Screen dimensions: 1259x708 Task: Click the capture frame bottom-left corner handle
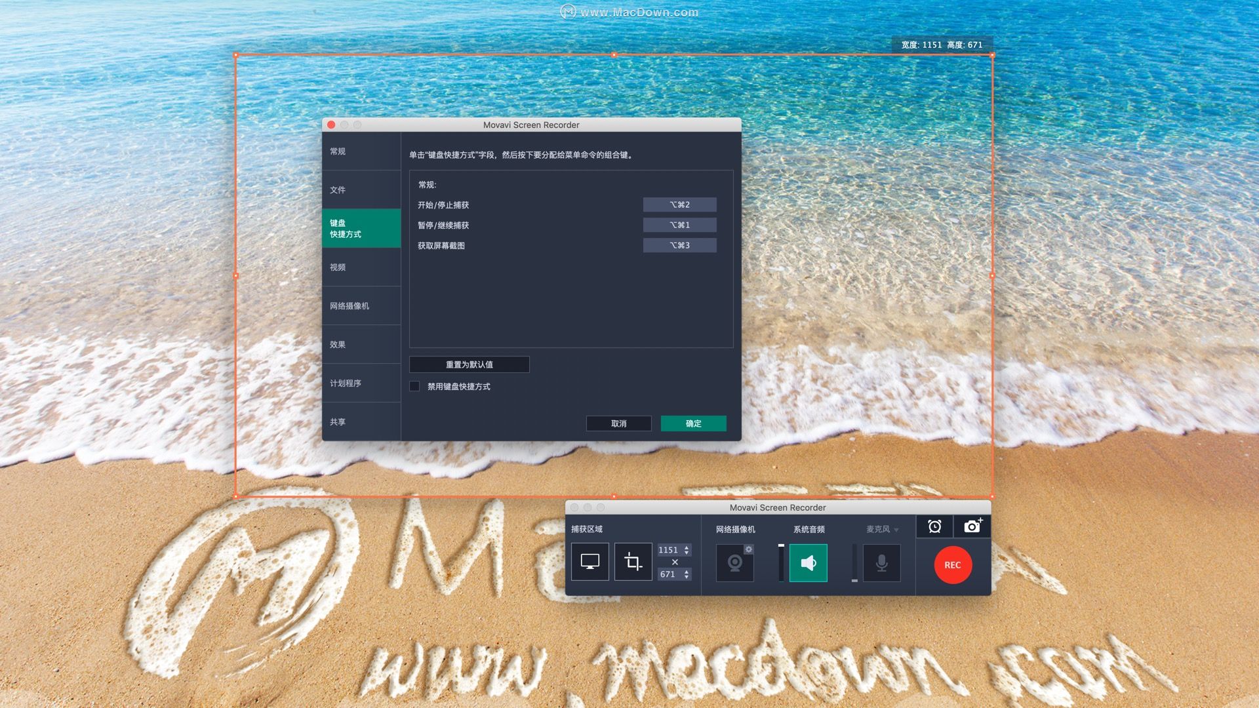coord(236,496)
